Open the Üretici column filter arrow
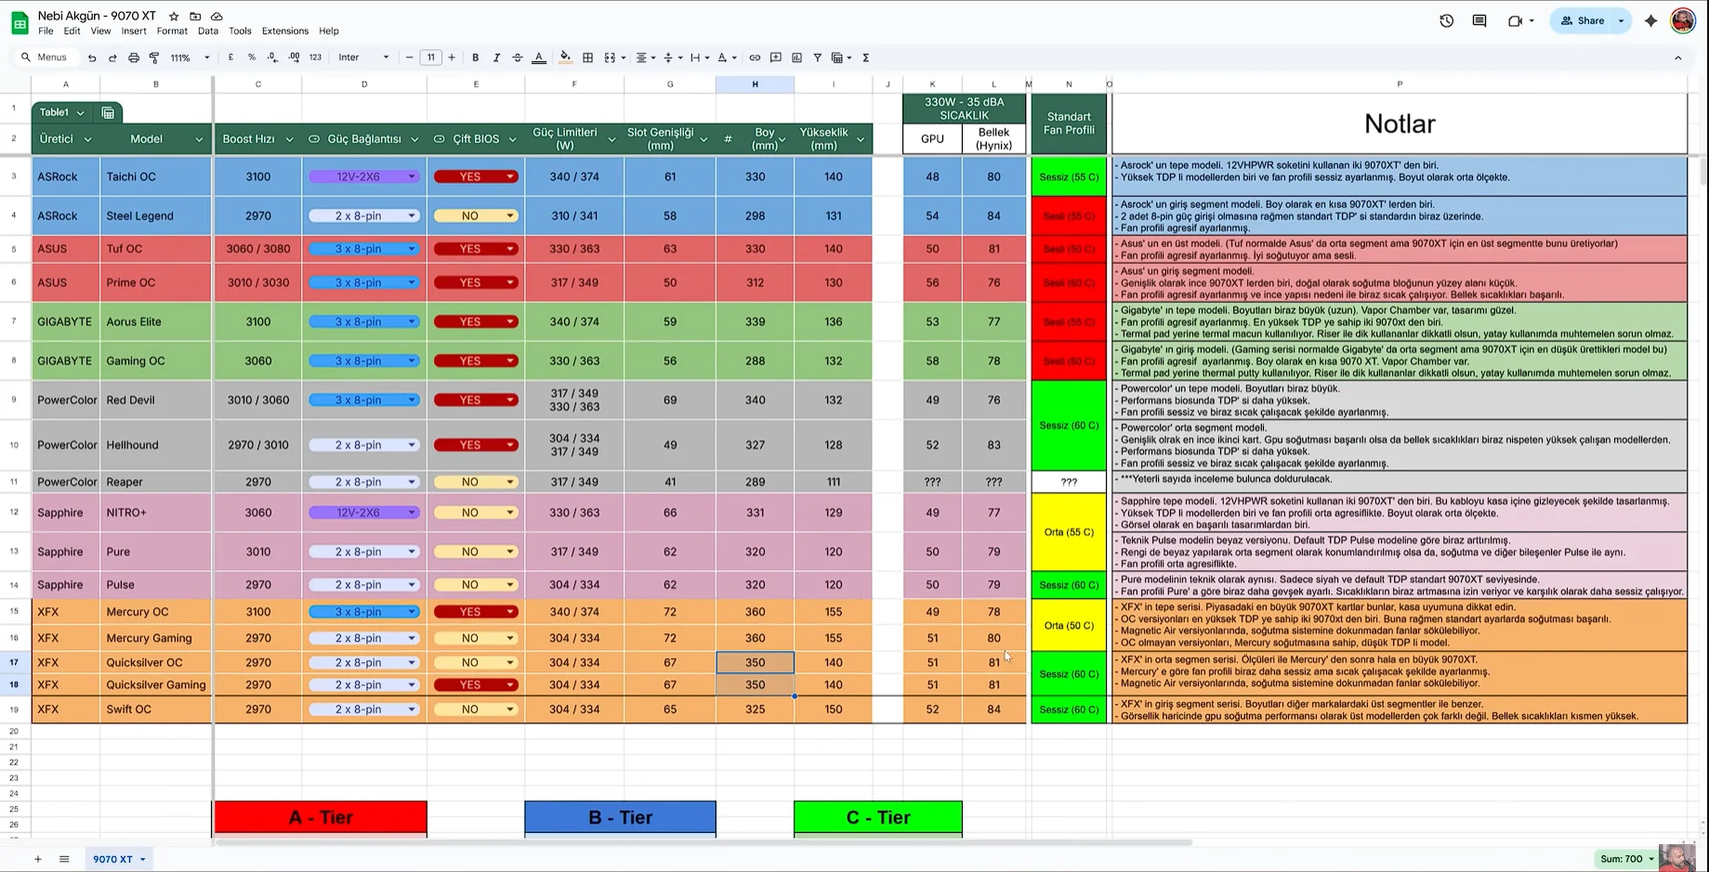Image resolution: width=1709 pixels, height=872 pixels. 87,139
